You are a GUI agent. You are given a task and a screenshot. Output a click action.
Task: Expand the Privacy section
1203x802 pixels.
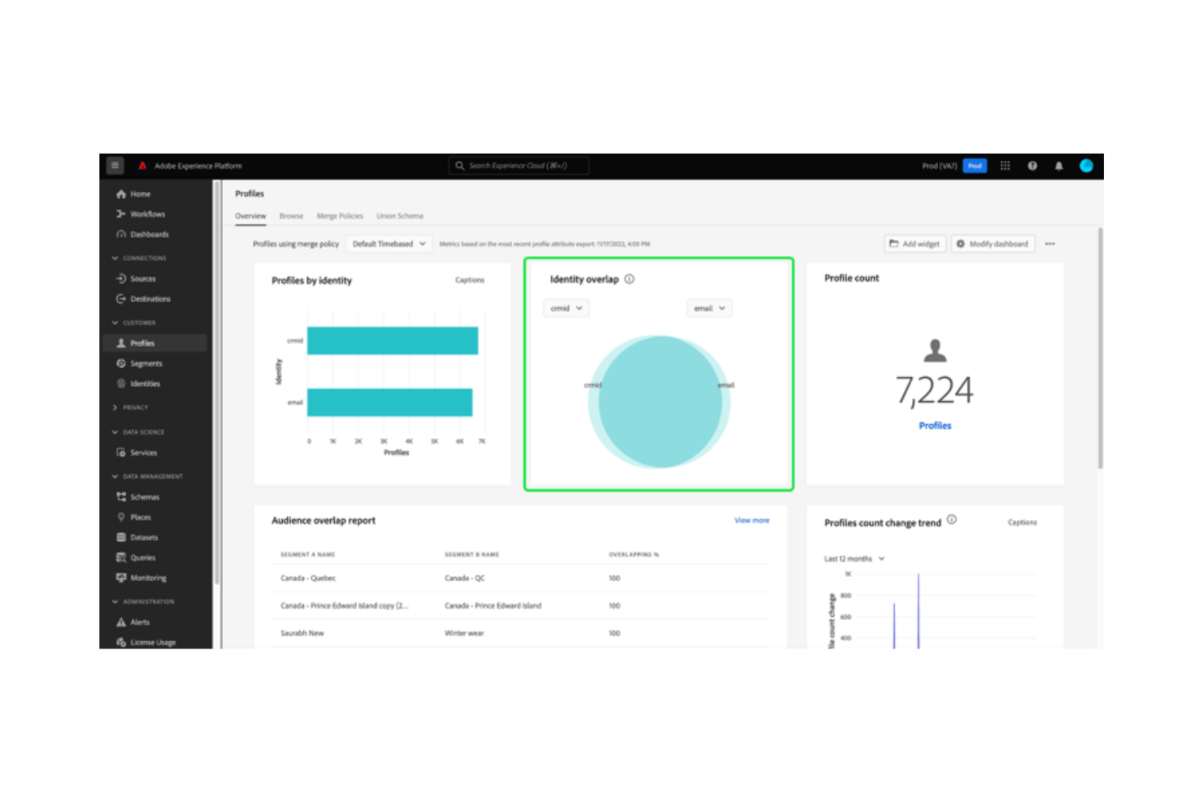click(x=116, y=407)
